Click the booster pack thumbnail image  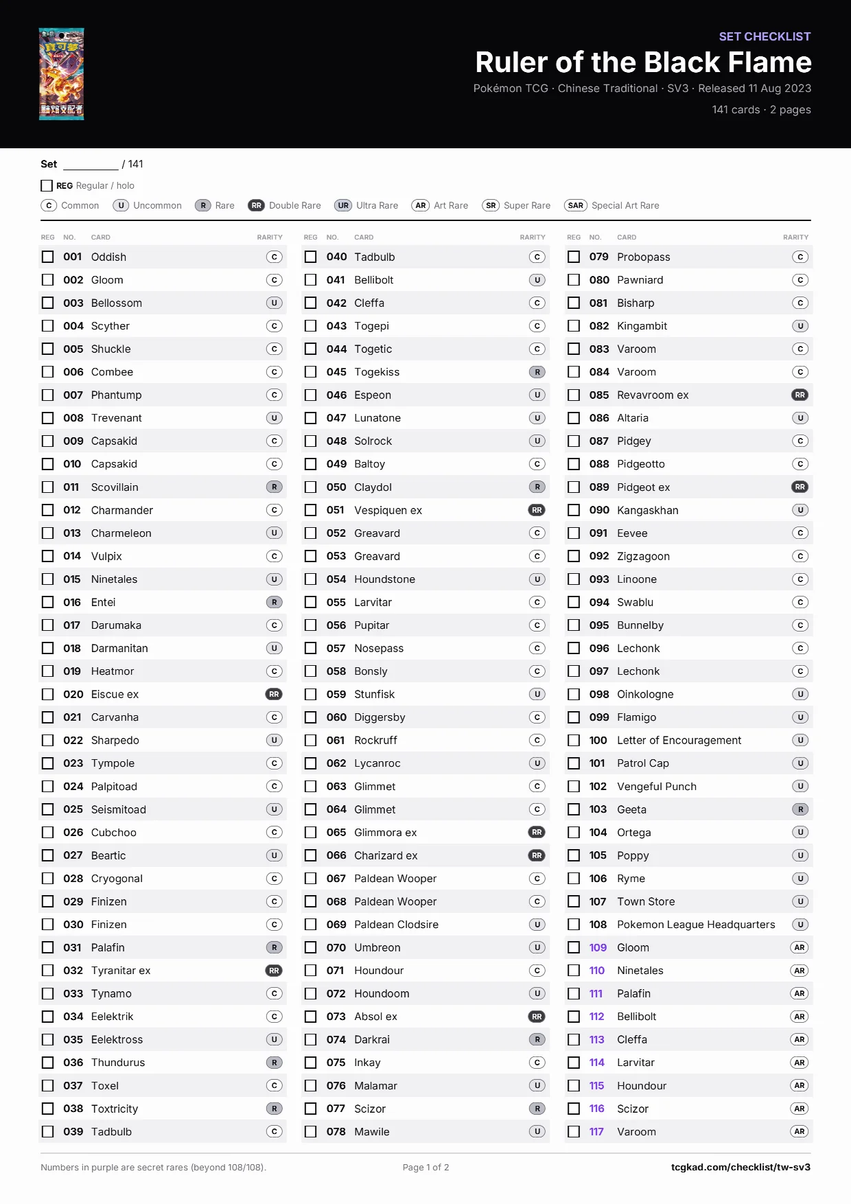[61, 74]
